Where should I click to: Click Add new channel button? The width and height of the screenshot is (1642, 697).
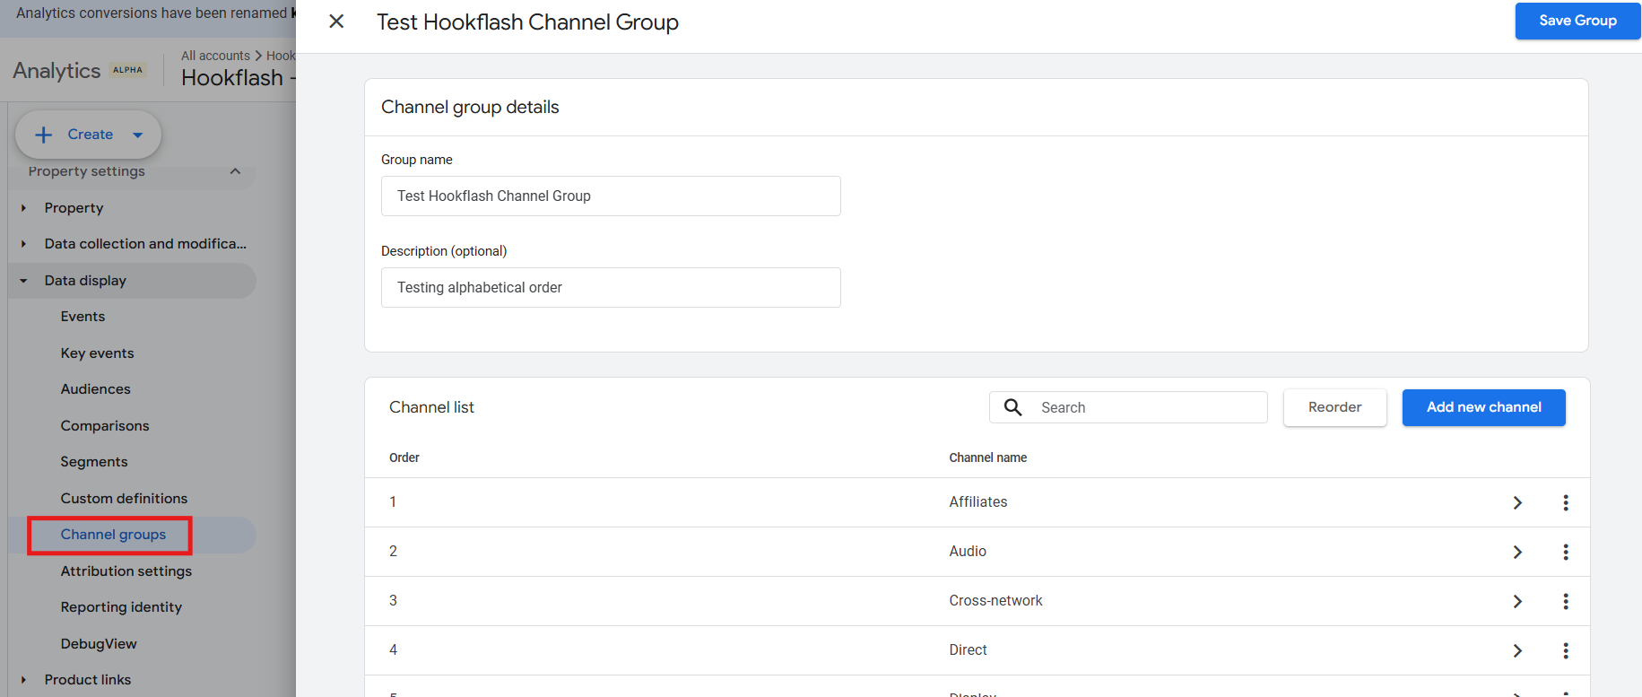click(x=1483, y=407)
